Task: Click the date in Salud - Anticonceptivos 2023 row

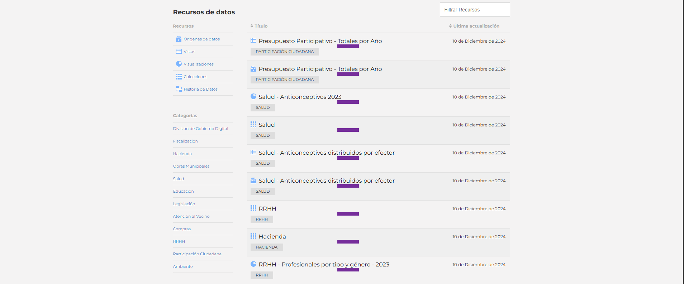Action: tap(479, 97)
